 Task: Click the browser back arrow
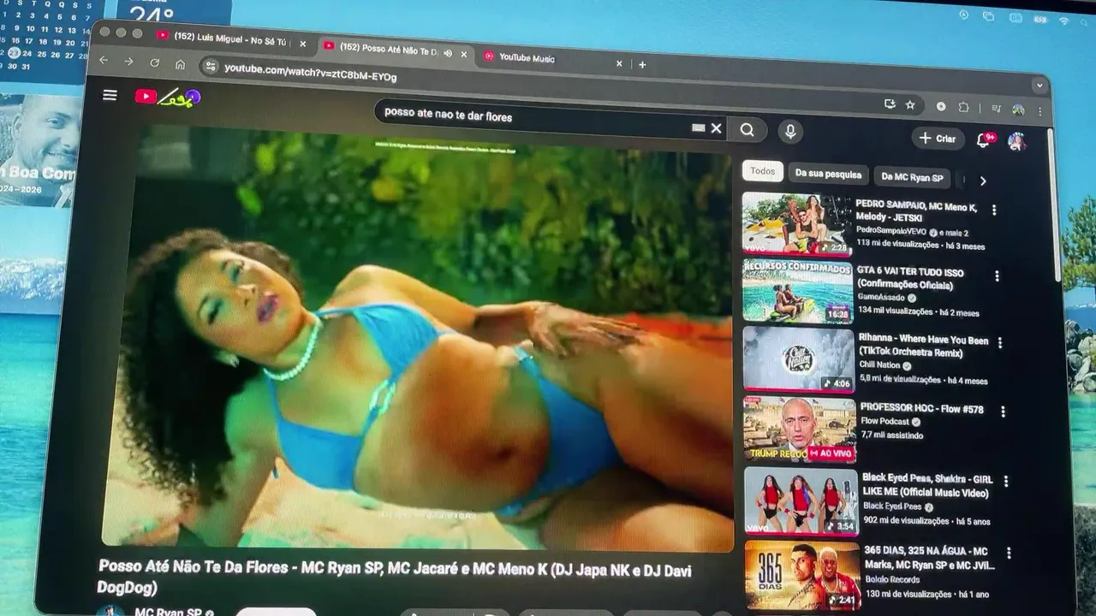pos(104,61)
